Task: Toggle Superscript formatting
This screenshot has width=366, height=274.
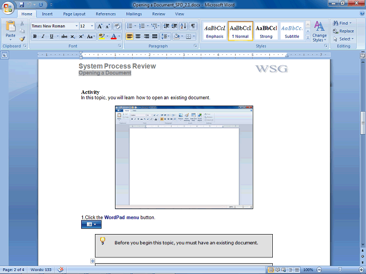Action: click(x=81, y=37)
